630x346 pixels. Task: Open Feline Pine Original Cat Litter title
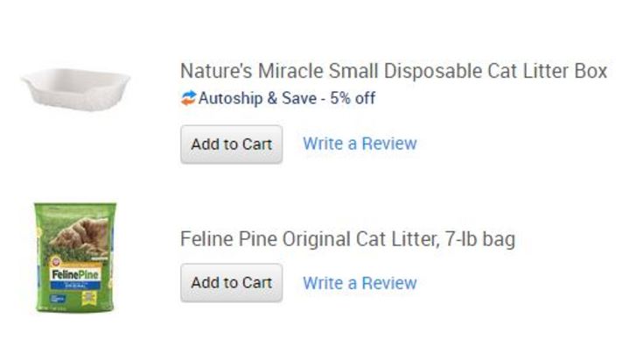tap(347, 239)
